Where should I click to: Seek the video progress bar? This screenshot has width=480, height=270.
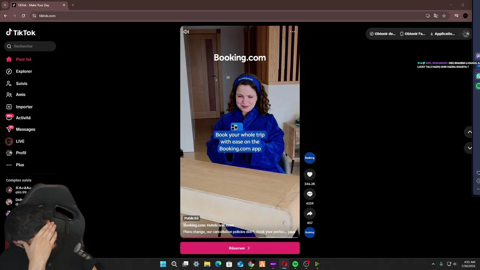coord(240,237)
